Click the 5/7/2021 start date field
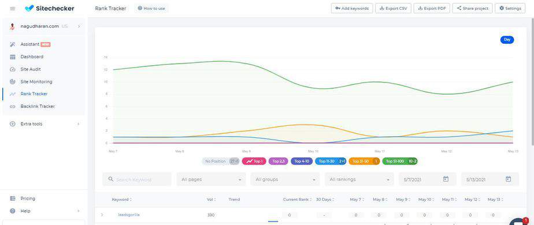This screenshot has height=225, width=534. [428, 179]
